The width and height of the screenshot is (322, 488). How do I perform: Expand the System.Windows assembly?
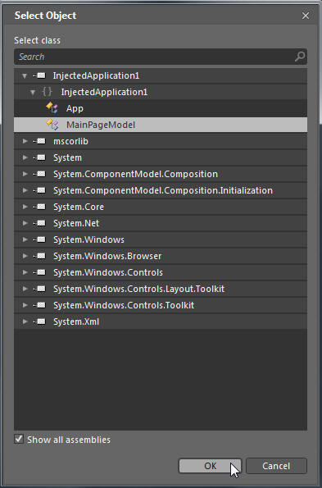click(x=25, y=239)
